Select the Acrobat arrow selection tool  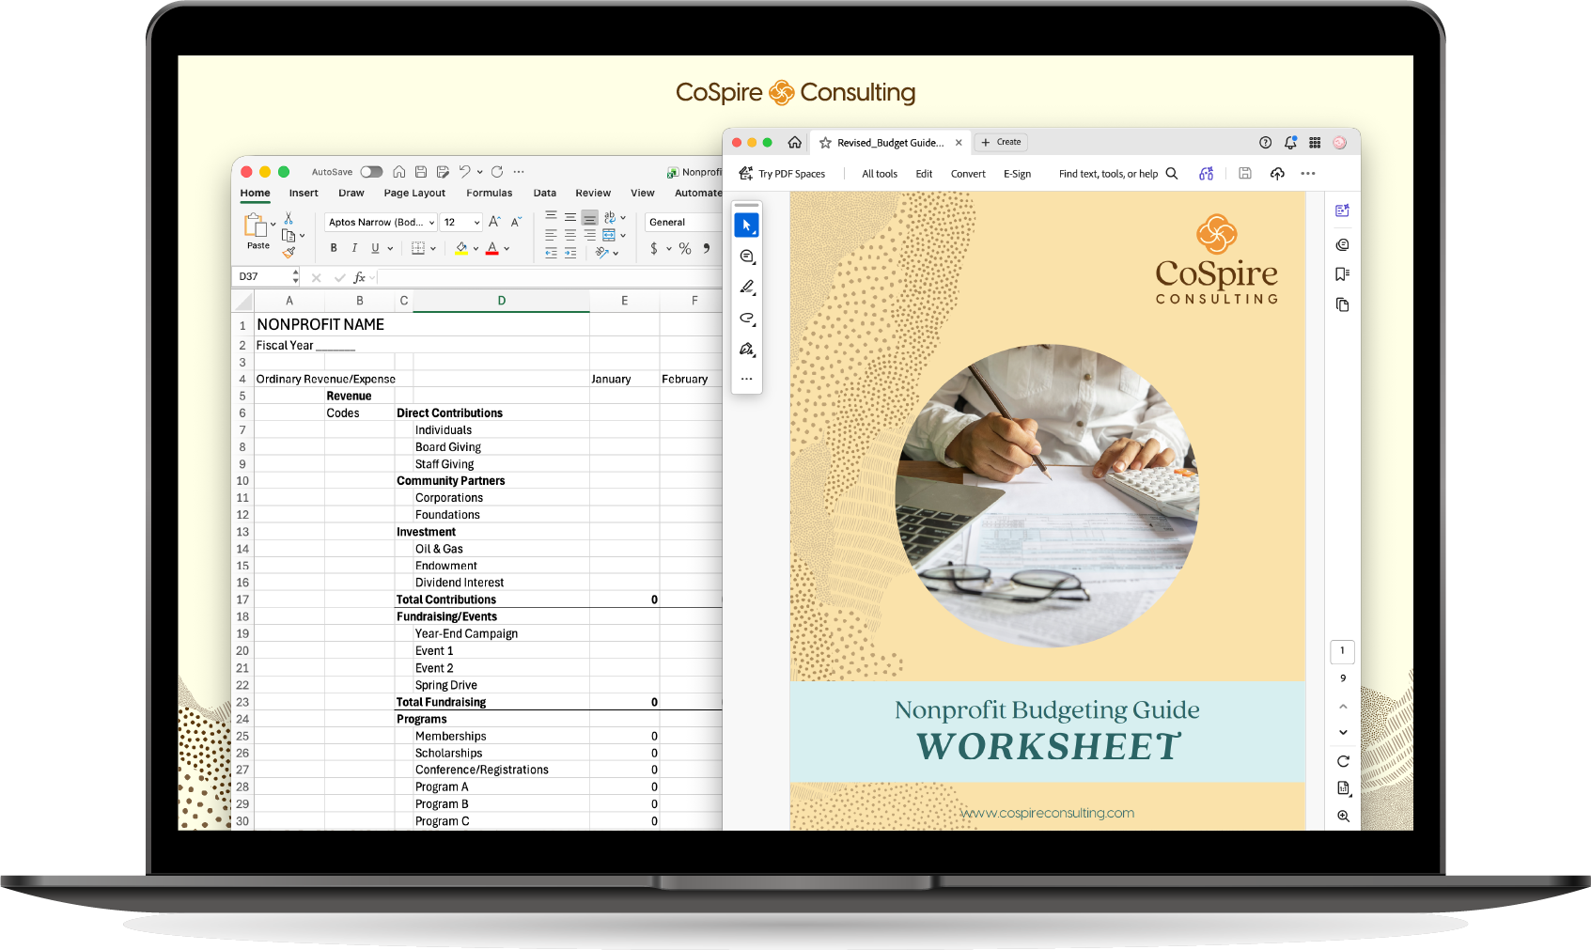tap(746, 226)
